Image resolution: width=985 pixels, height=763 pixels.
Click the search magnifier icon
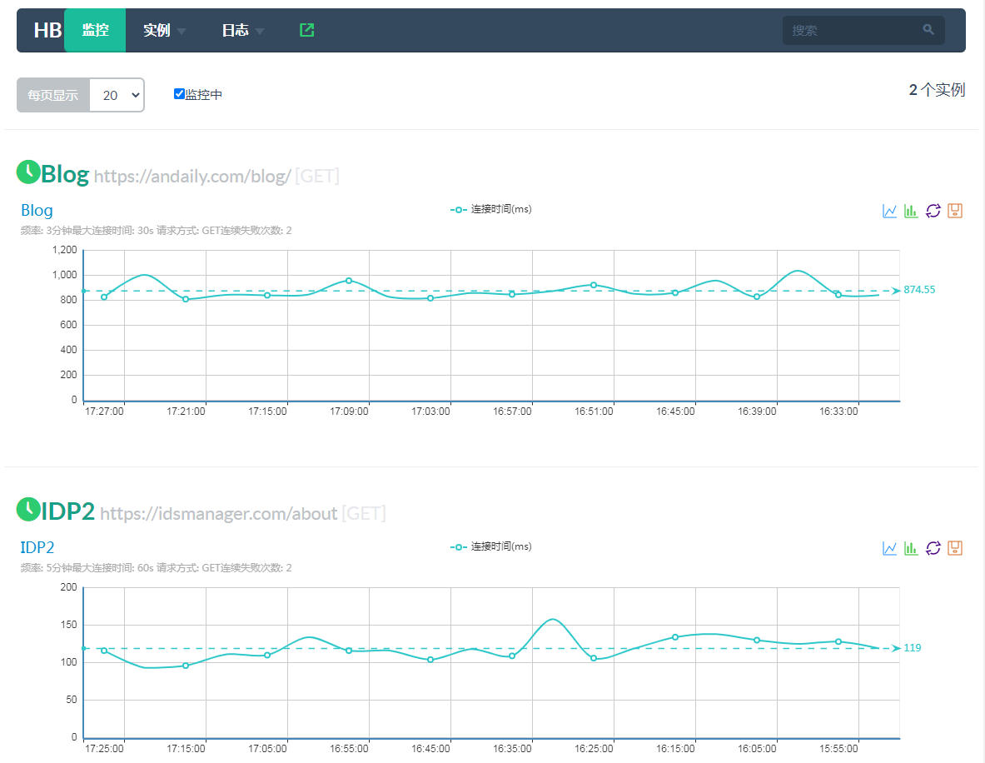(x=928, y=30)
